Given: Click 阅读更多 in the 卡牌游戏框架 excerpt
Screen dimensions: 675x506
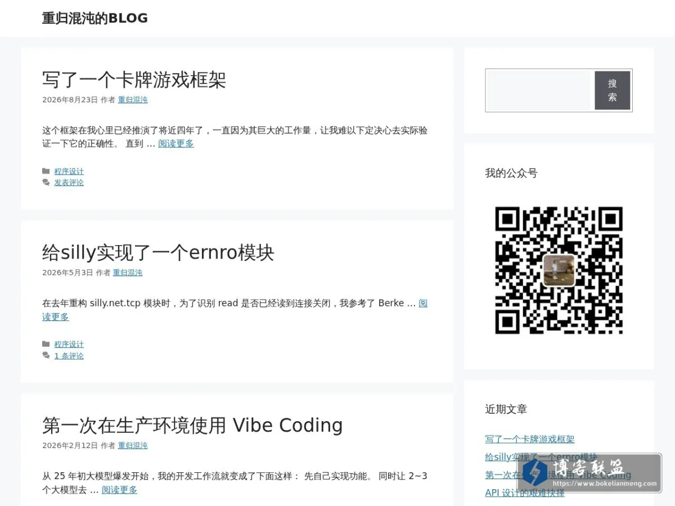Looking at the screenshot, I should [176, 143].
